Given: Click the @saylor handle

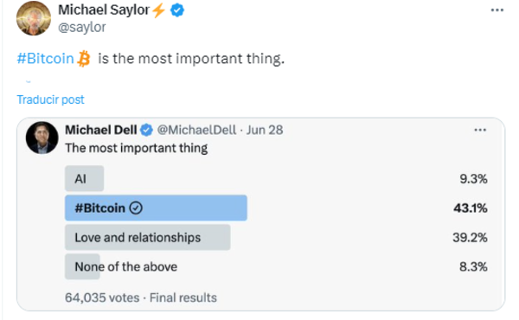Looking at the screenshot, I should pos(82,28).
